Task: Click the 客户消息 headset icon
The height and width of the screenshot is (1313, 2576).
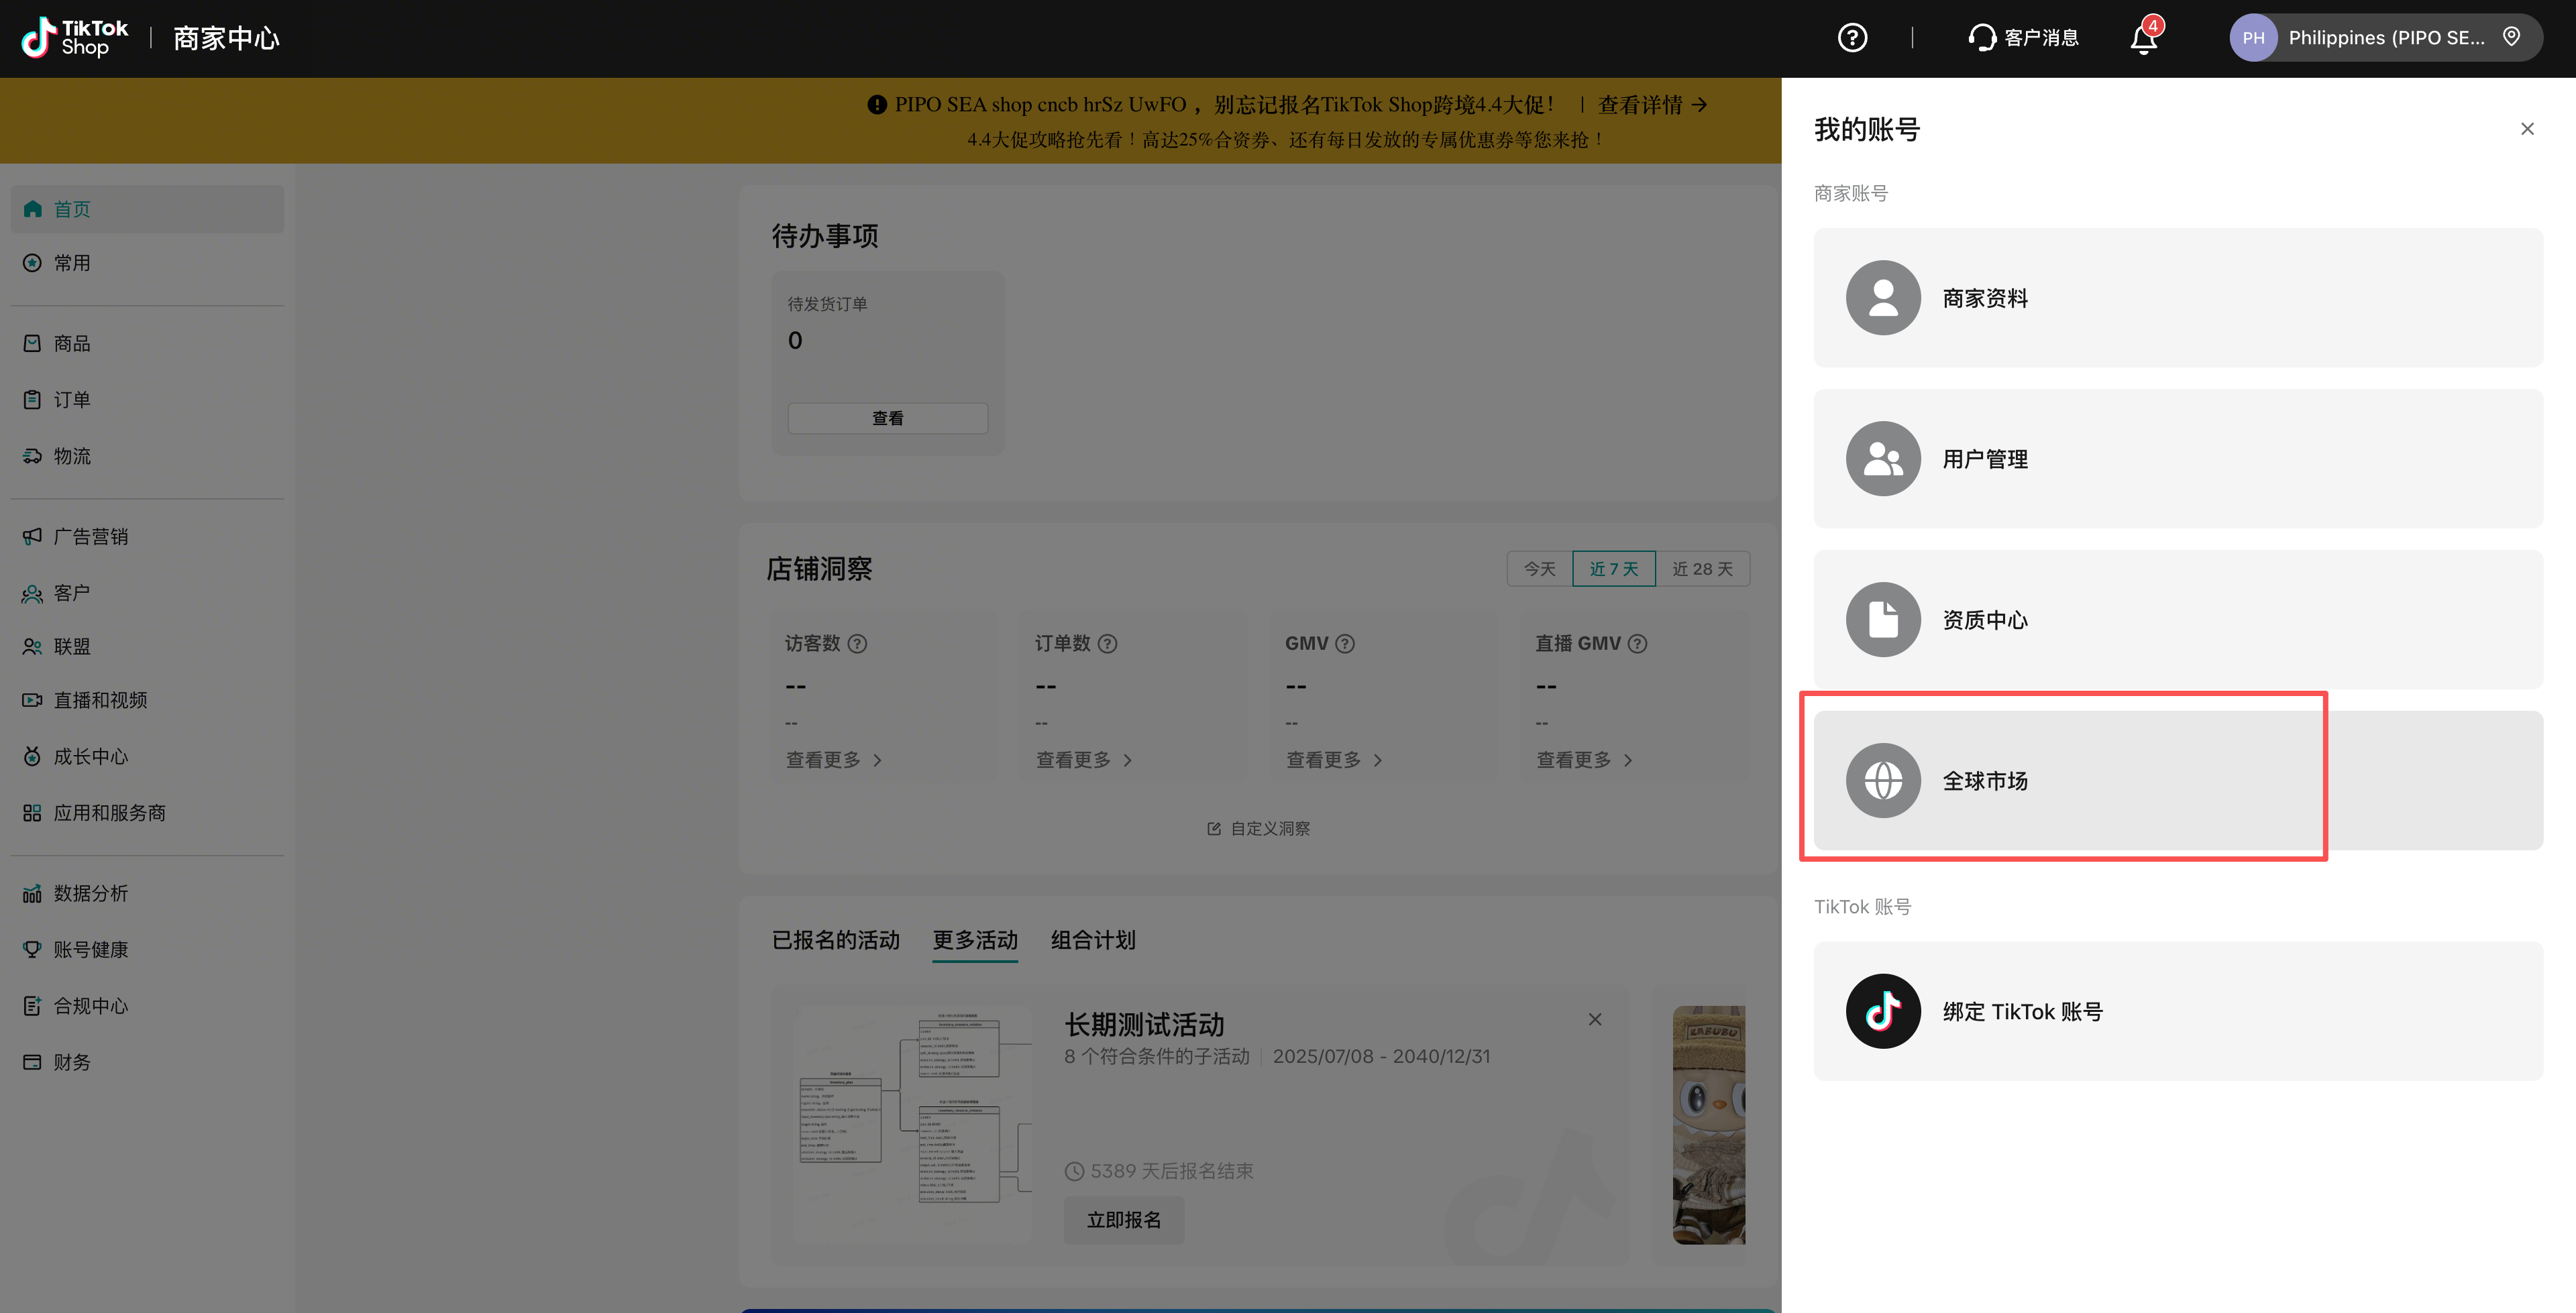Action: pyautogui.click(x=1981, y=38)
